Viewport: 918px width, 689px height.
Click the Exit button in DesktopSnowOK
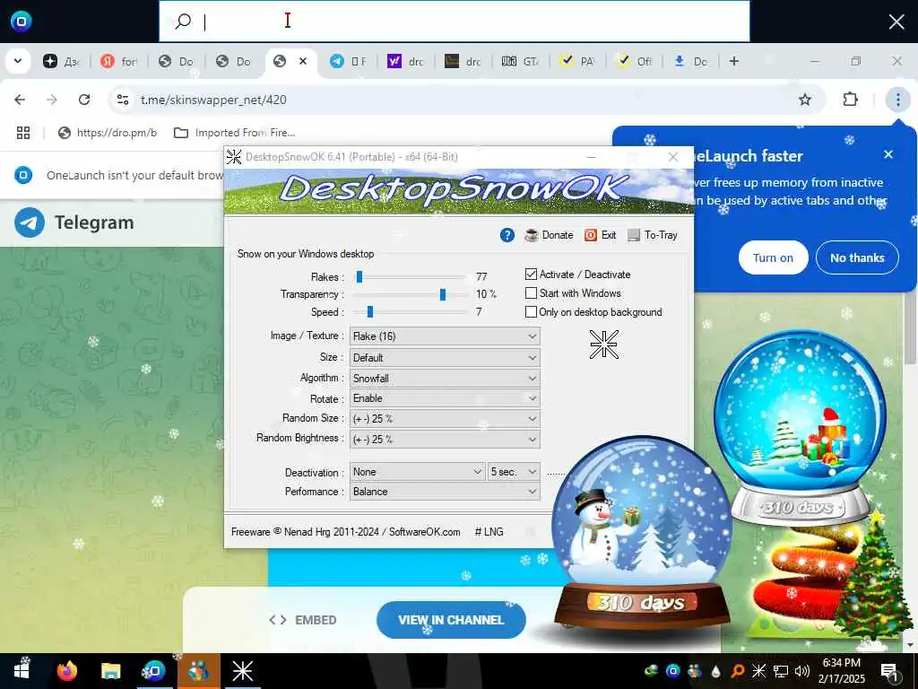tap(600, 235)
